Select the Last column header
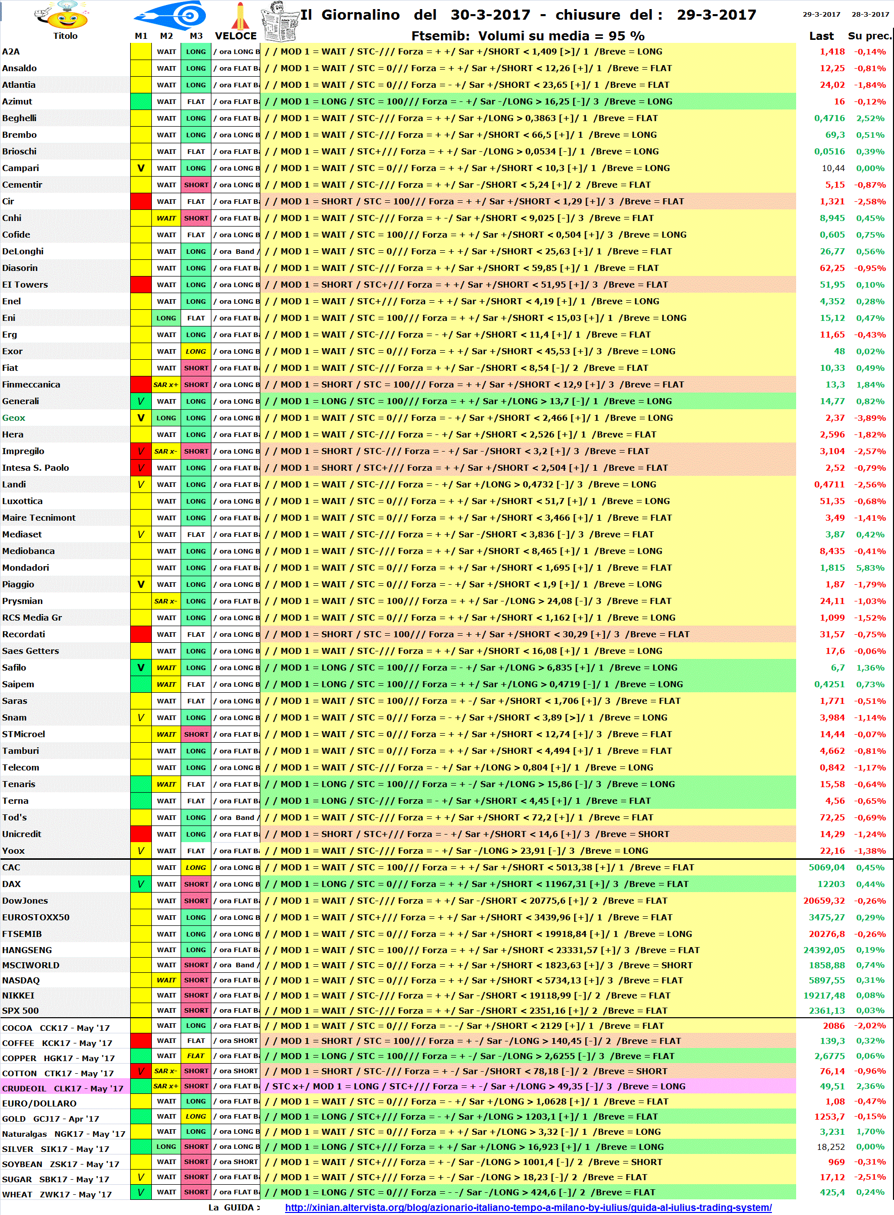This screenshot has height=1215, width=894. (x=821, y=36)
